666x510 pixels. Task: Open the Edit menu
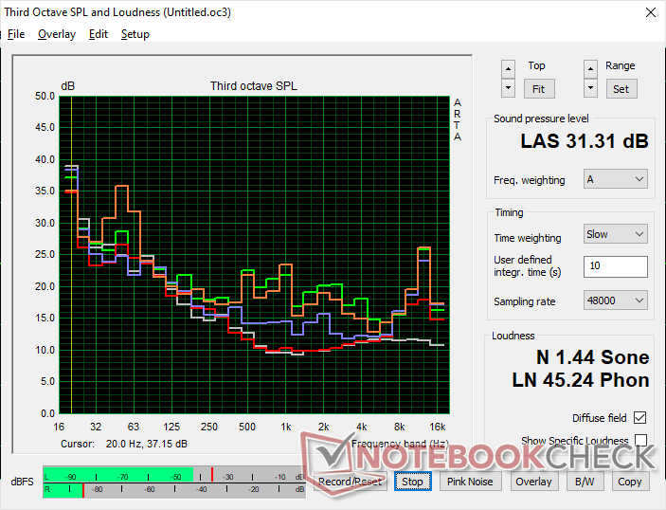pos(99,34)
